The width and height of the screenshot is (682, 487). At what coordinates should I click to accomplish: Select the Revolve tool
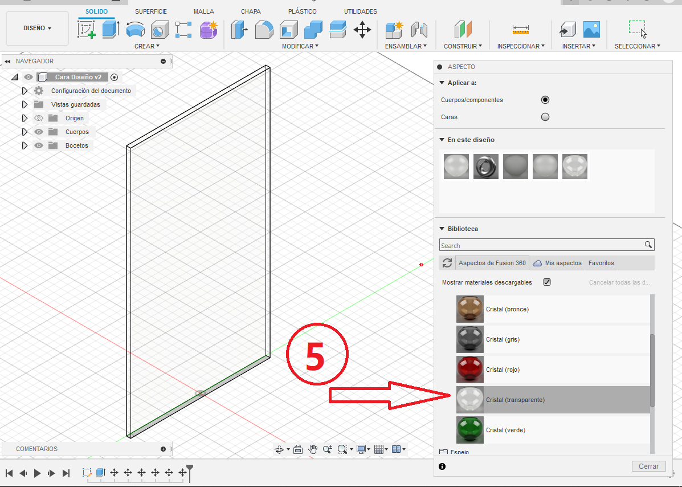pos(135,30)
